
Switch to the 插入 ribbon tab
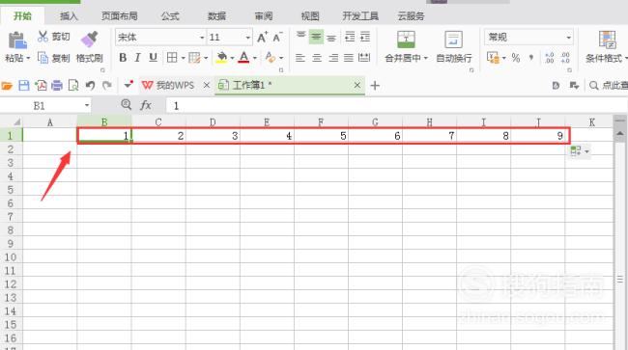pyautogui.click(x=69, y=16)
